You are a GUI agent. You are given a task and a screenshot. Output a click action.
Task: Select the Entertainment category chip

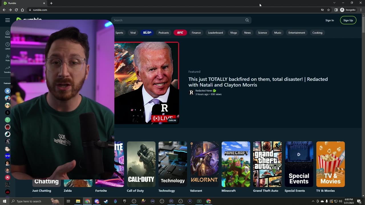click(297, 33)
